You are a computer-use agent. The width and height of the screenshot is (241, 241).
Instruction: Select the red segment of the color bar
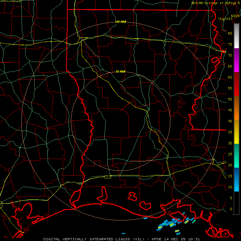point(236,84)
